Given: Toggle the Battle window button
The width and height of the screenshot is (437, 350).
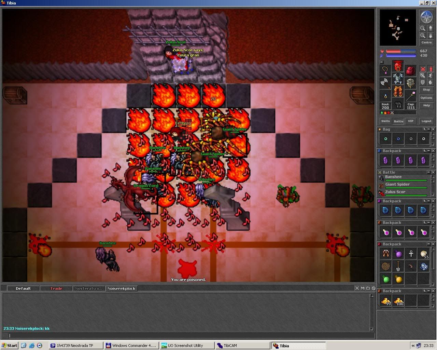Looking at the screenshot, I should (398, 121).
